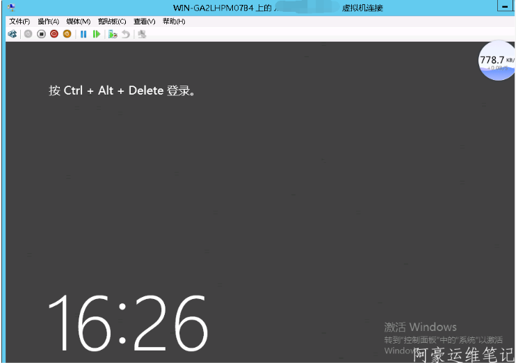
Task: Expand the 媒体(M) menu
Action: tap(78, 22)
